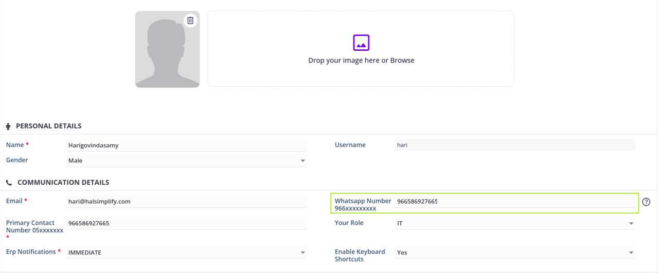This screenshot has width=658, height=273.
Task: Open the Your Role dropdown
Action: [631, 224]
